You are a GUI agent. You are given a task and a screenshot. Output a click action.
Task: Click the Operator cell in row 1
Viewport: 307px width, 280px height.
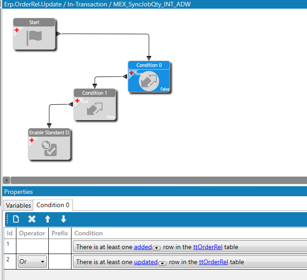(x=32, y=246)
